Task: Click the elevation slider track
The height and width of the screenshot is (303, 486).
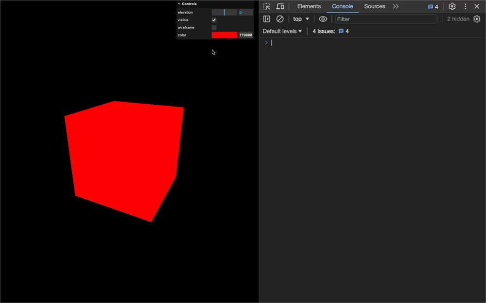Action: (225, 13)
